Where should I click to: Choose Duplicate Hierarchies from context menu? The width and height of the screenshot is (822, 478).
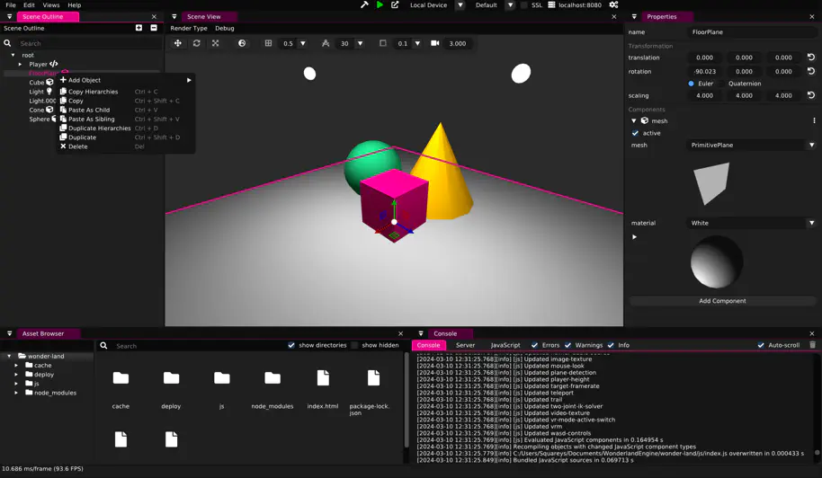99,128
